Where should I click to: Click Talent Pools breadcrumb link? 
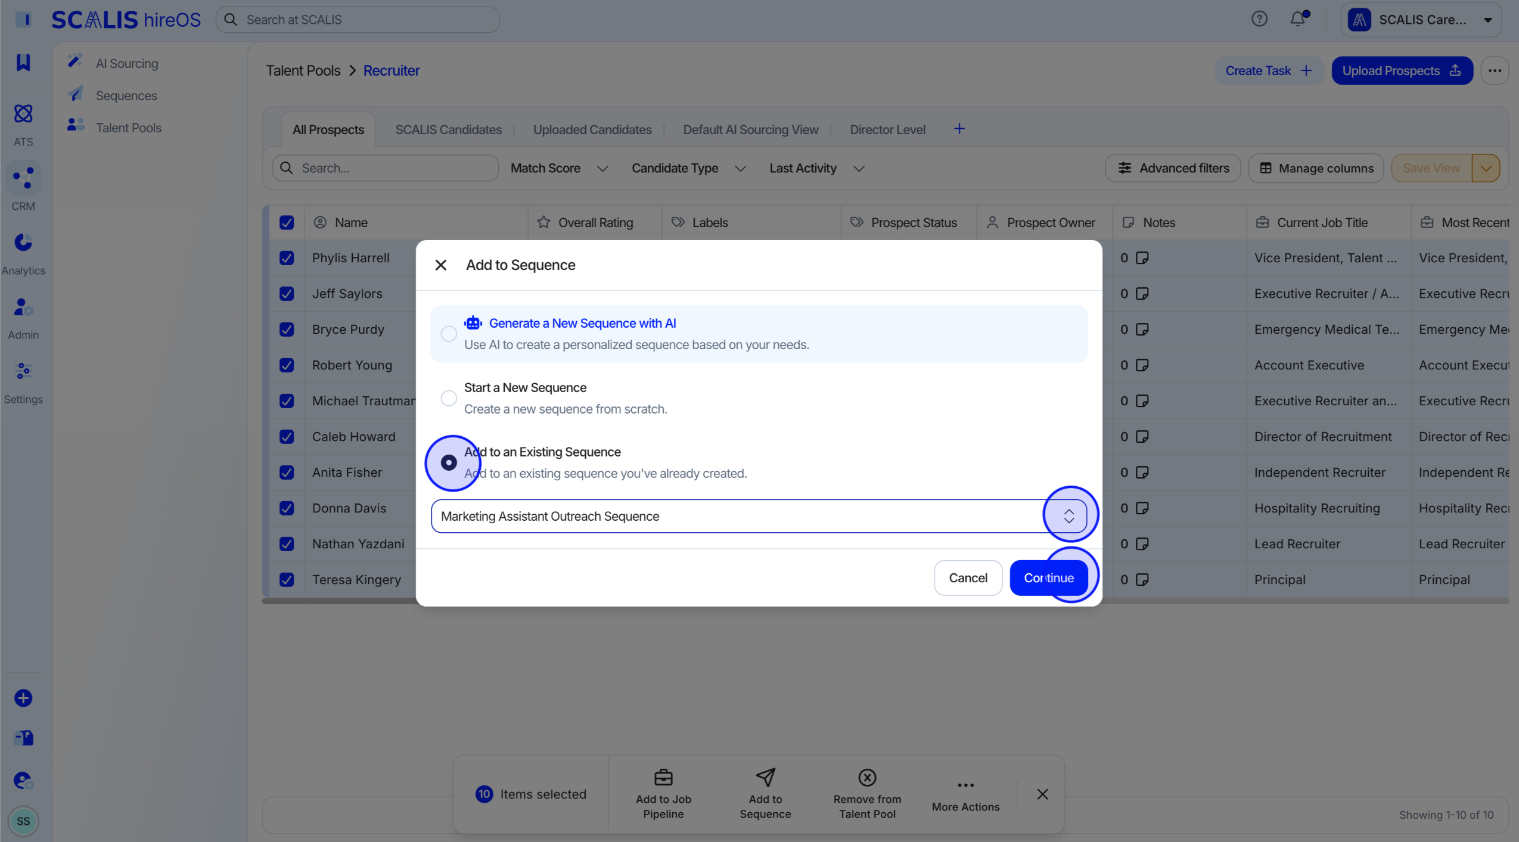(x=303, y=70)
